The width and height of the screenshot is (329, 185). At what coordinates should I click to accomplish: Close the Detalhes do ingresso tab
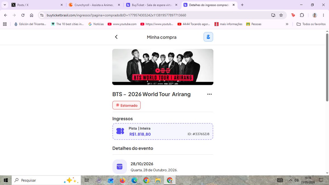[234, 5]
